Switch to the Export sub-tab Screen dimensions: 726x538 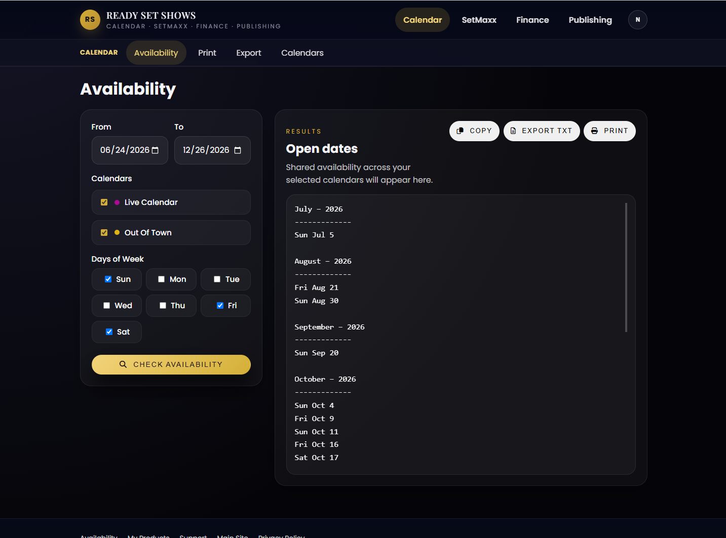pos(249,53)
